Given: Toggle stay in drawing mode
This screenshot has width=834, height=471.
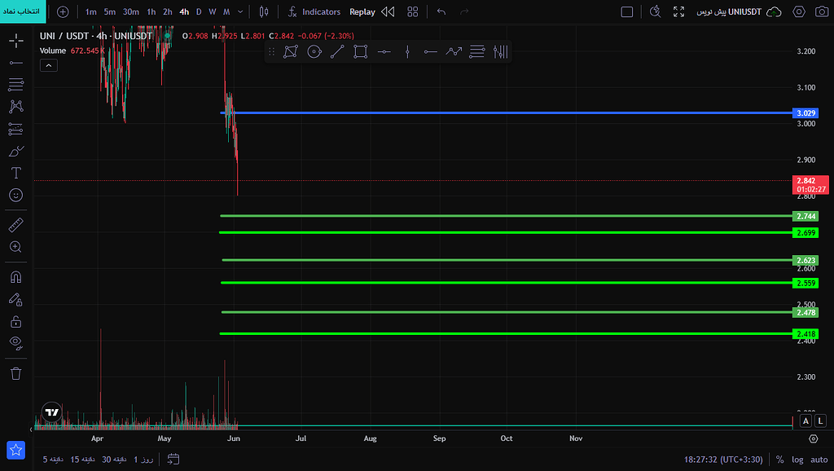Looking at the screenshot, I should 16,300.
